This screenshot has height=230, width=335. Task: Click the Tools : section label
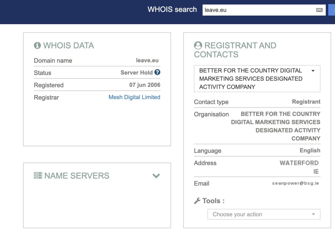tap(213, 201)
